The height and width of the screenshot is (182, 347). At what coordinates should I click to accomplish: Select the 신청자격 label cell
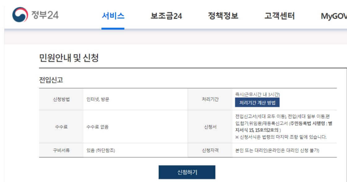210,150
